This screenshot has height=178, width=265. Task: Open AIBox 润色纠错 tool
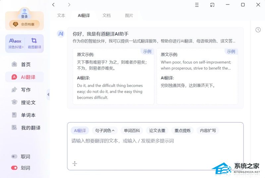click(15, 43)
